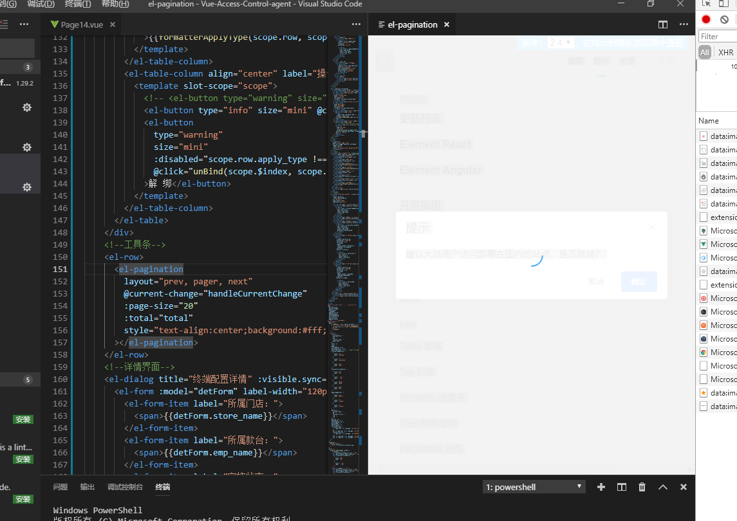Screen dimensions: 737x521
Task: Select the All filter in DevTools
Action: pos(705,52)
